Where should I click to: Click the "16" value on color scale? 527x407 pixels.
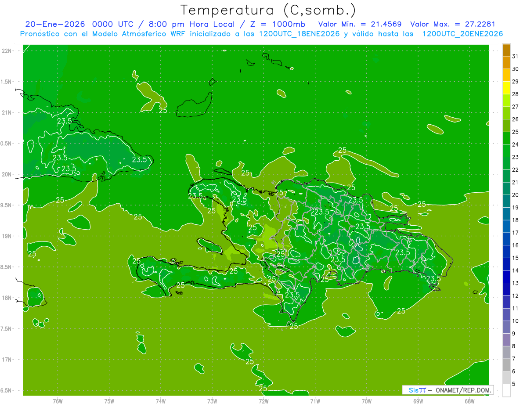(x=516, y=245)
